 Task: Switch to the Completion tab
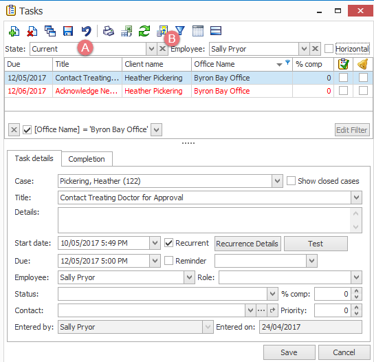pyautogui.click(x=87, y=159)
